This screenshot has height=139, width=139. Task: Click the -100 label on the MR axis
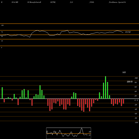tap(136, 123)
